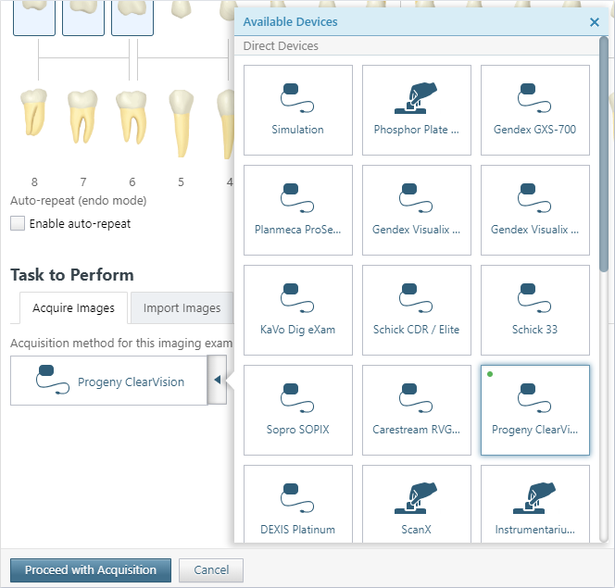Enable auto-repeat checkbox
Screen dimensions: 615x588
pyautogui.click(x=18, y=223)
